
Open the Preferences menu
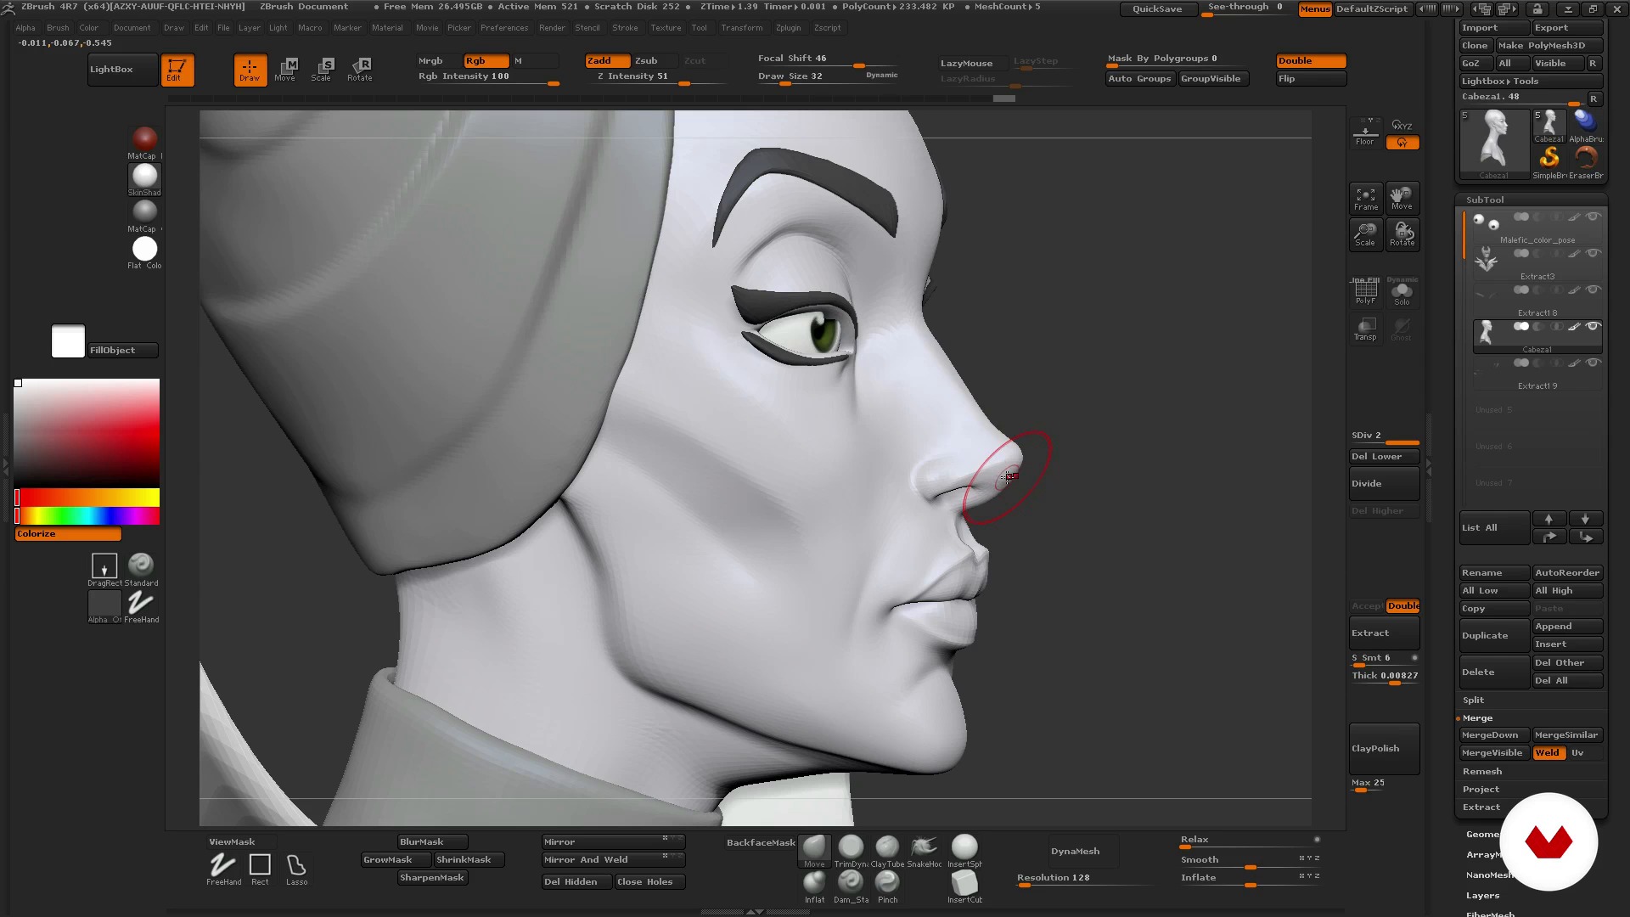[x=503, y=28]
